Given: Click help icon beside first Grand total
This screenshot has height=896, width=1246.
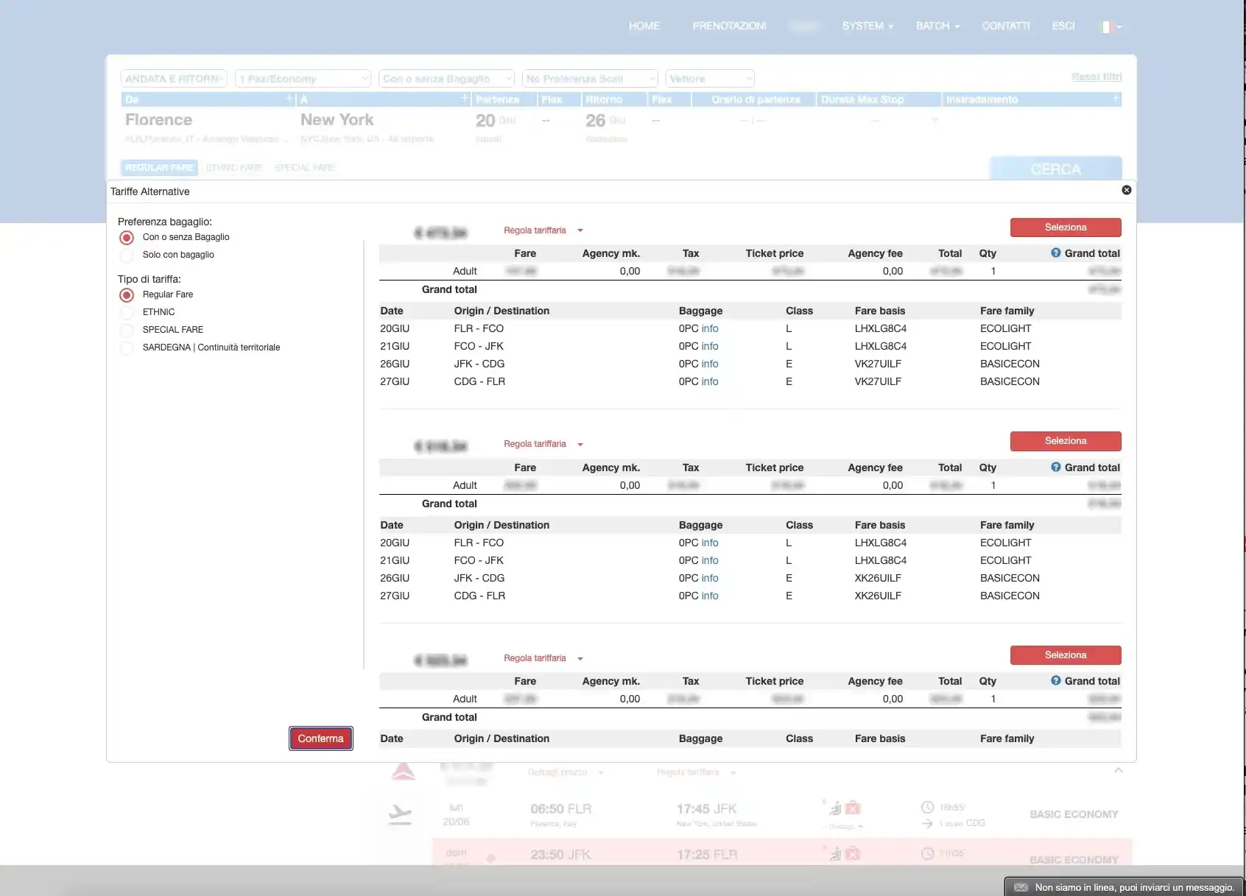Looking at the screenshot, I should point(1055,253).
